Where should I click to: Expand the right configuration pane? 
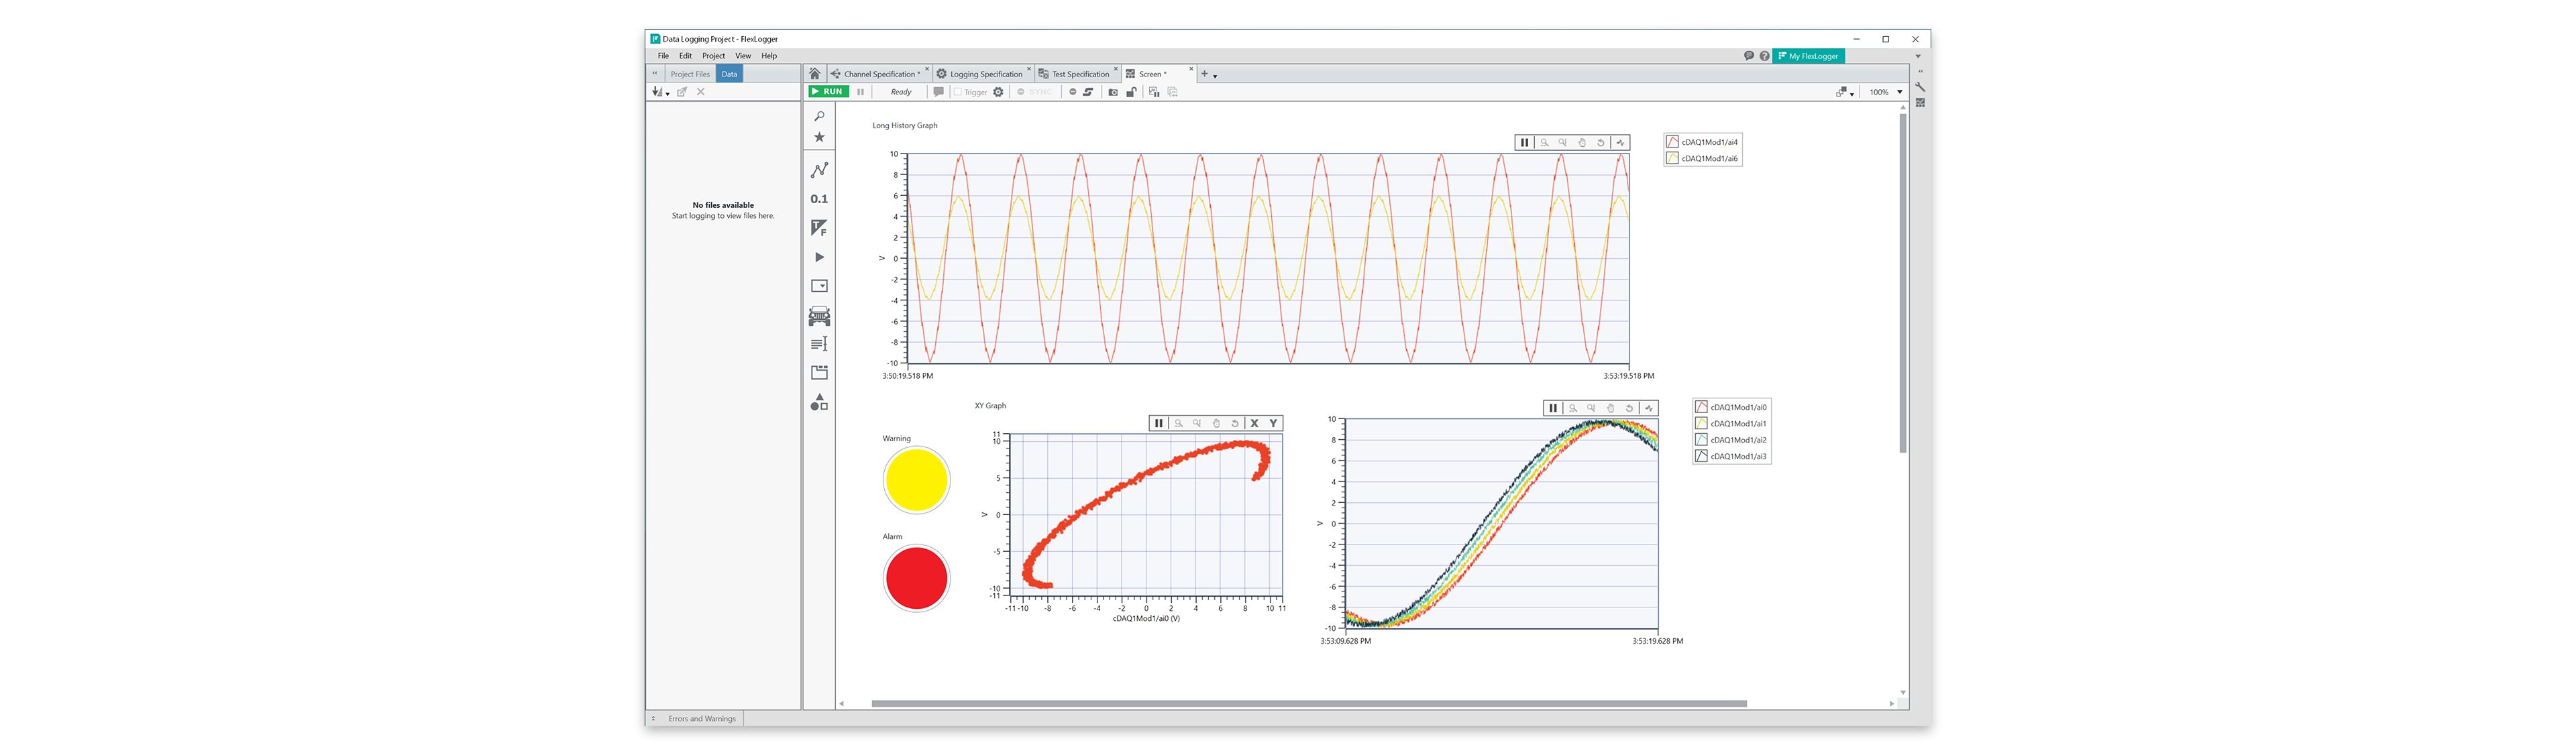1920,72
